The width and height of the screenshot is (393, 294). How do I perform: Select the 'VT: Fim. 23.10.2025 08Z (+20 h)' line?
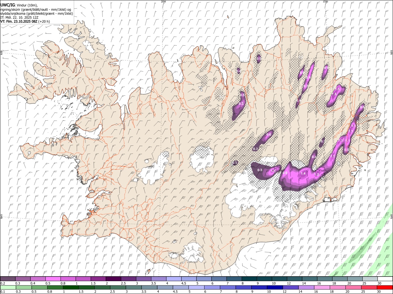click(x=25, y=21)
